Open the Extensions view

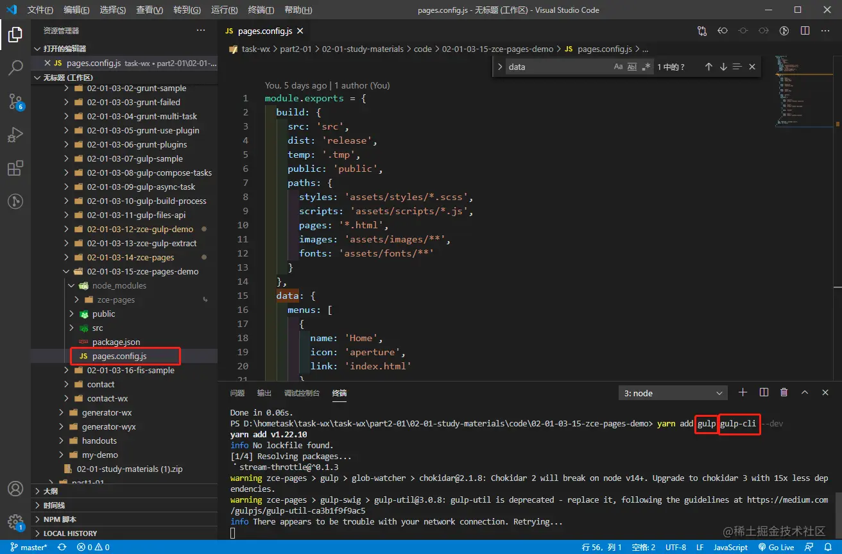(15, 169)
